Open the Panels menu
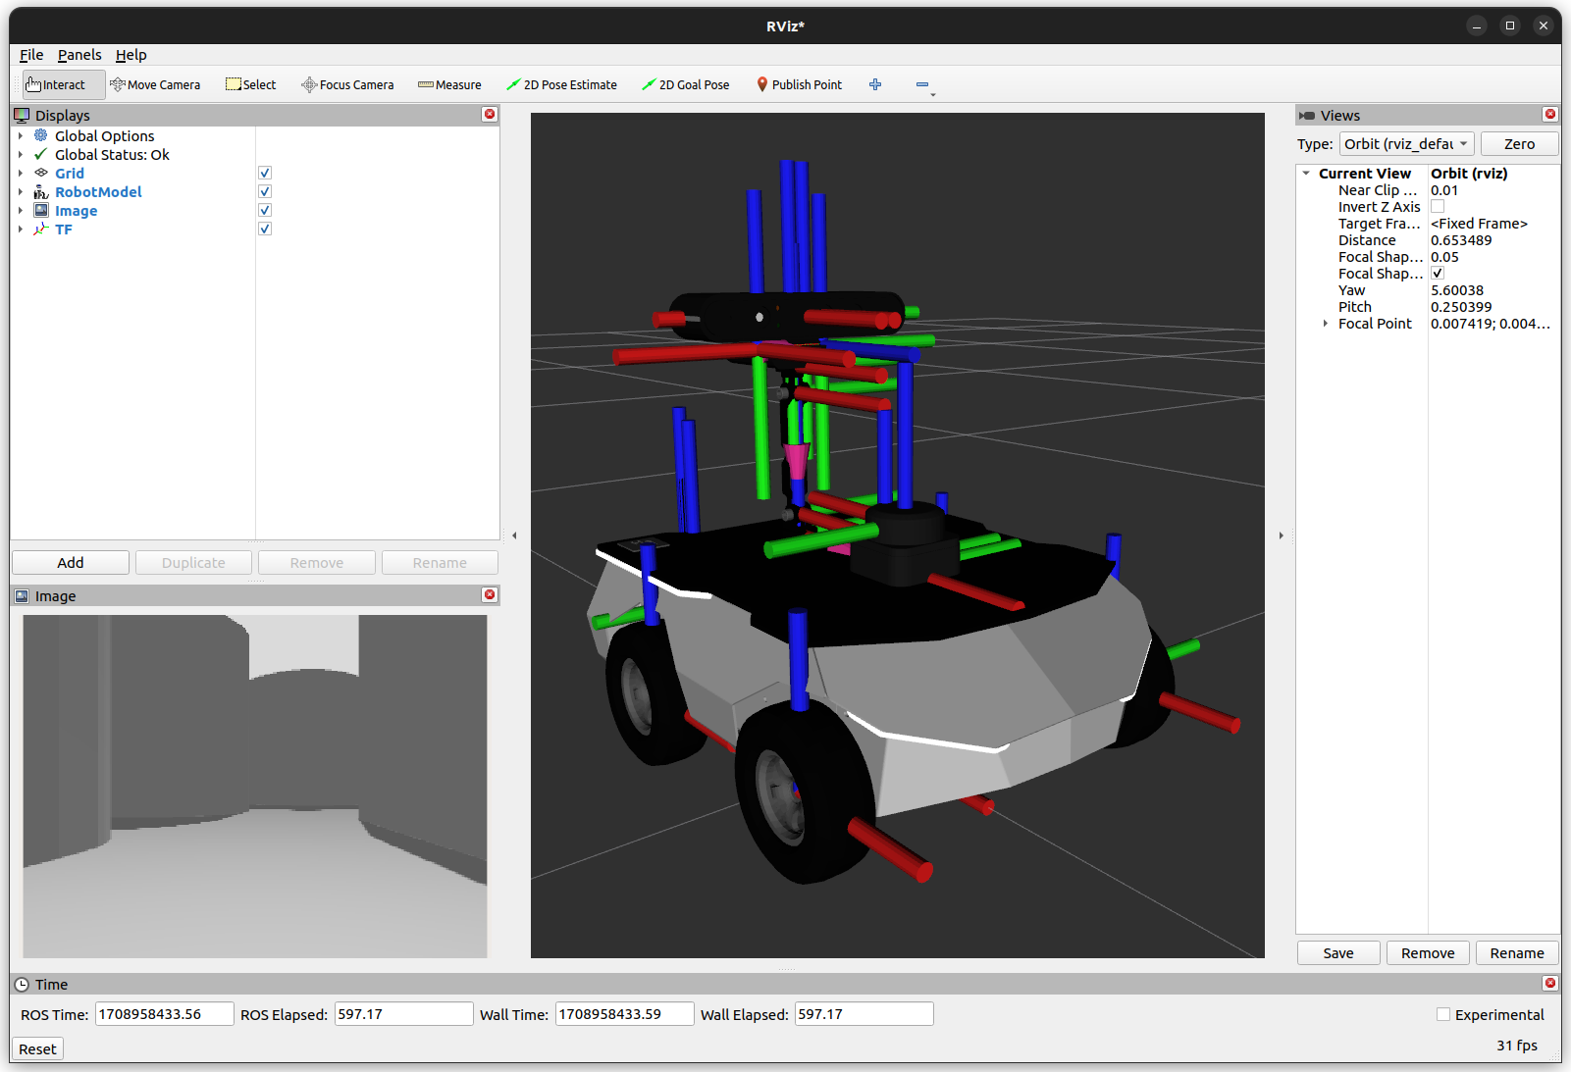Image resolution: width=1571 pixels, height=1072 pixels. [x=79, y=55]
